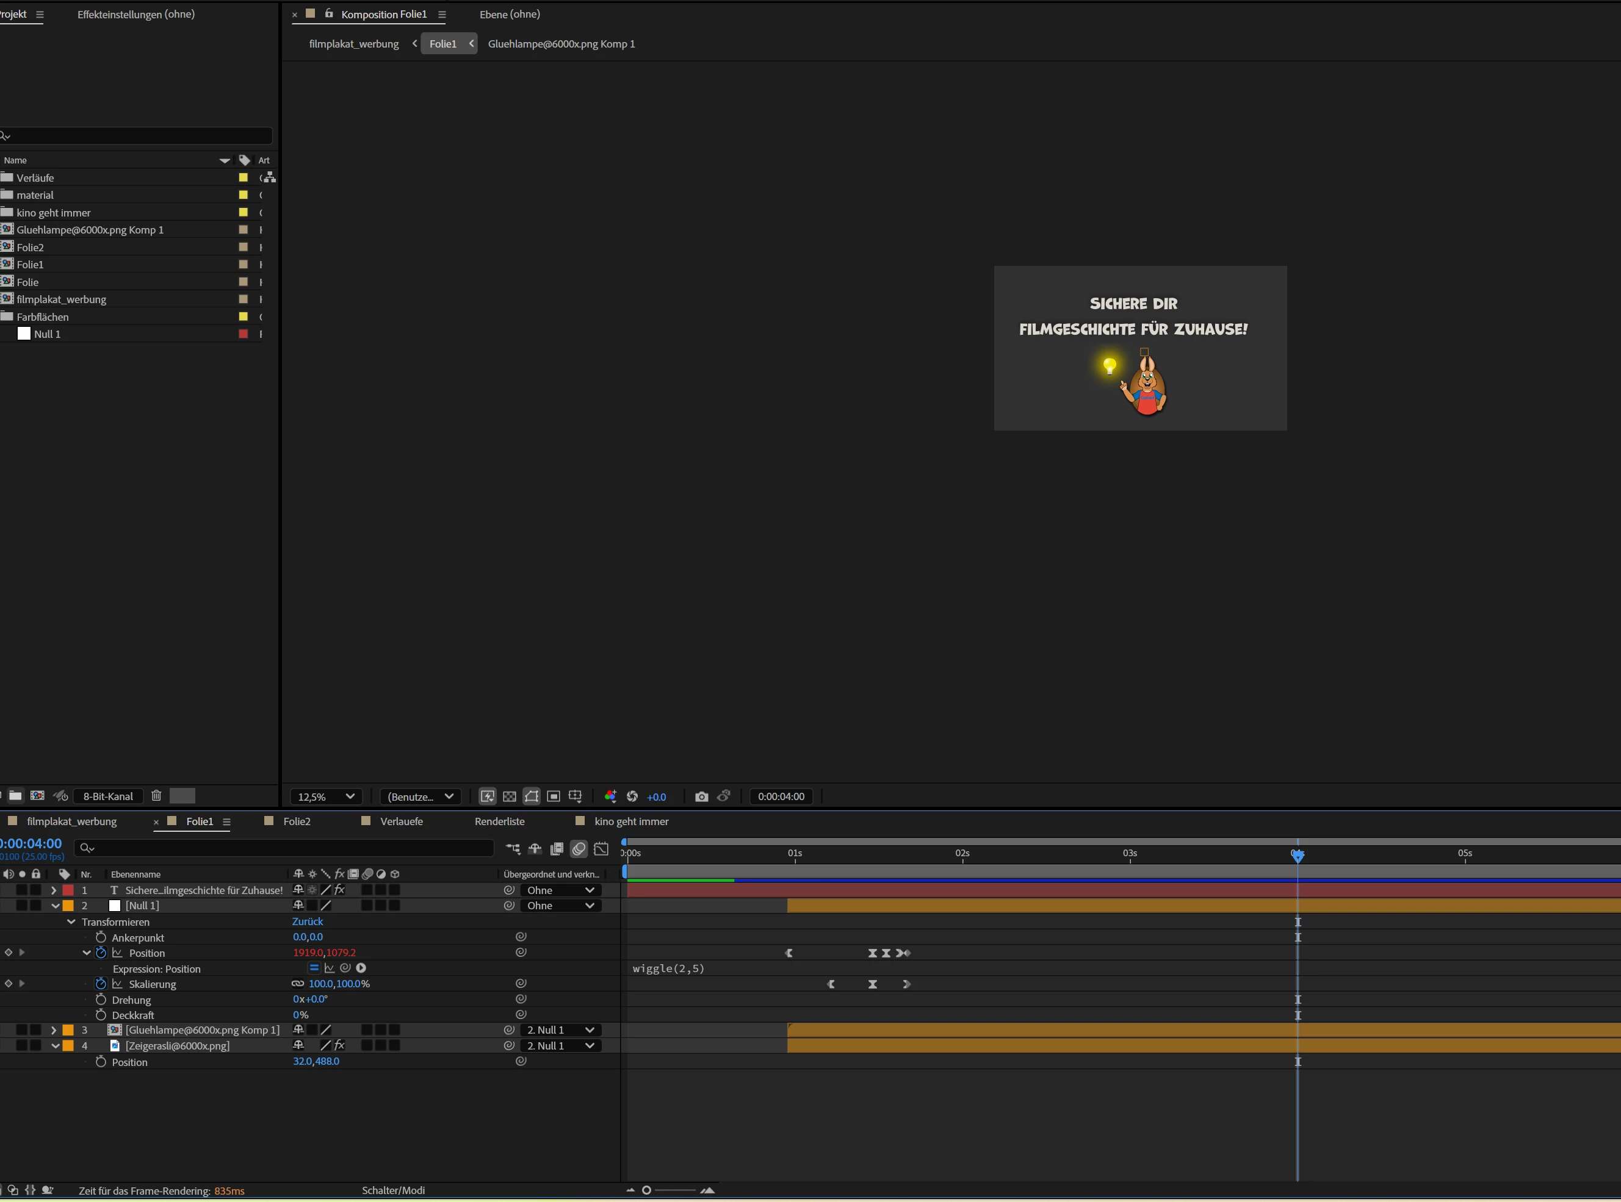Toggle mask and shape path visibility

[532, 796]
